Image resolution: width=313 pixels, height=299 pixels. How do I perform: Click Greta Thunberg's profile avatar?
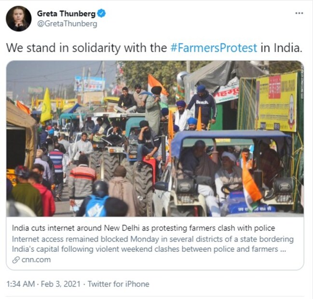(18, 18)
